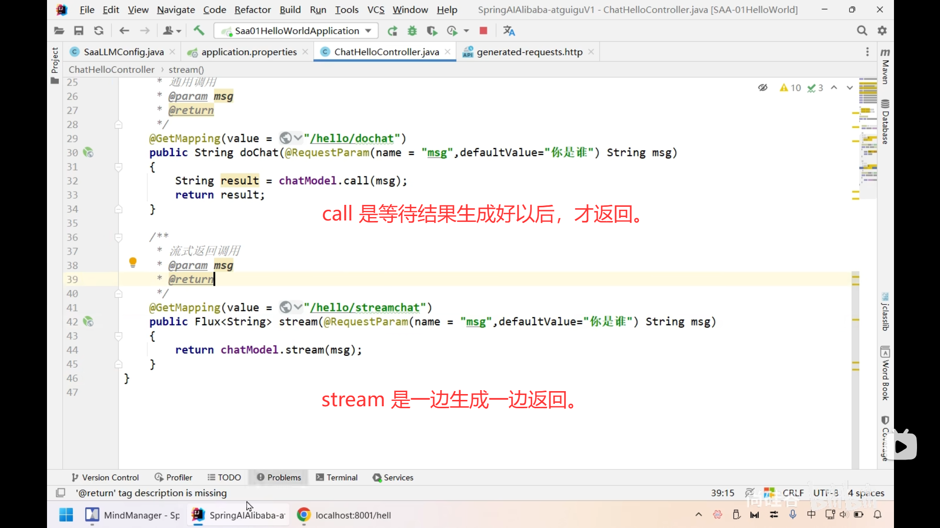Open the Refactor menu
This screenshot has width=940, height=528.
click(x=252, y=10)
